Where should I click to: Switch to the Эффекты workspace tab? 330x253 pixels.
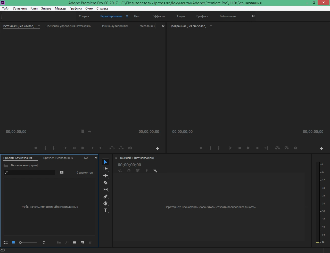click(159, 16)
